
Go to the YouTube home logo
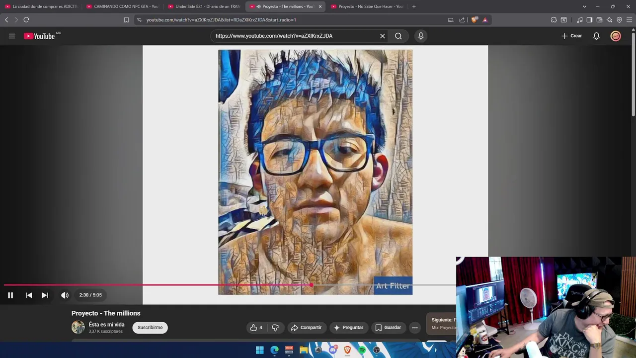coord(39,36)
